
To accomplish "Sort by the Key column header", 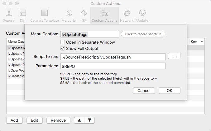I will 196,41.
